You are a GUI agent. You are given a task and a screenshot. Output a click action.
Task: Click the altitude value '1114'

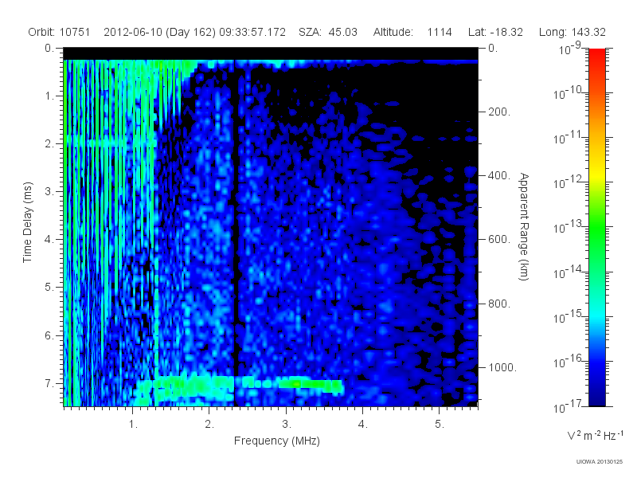point(440,32)
